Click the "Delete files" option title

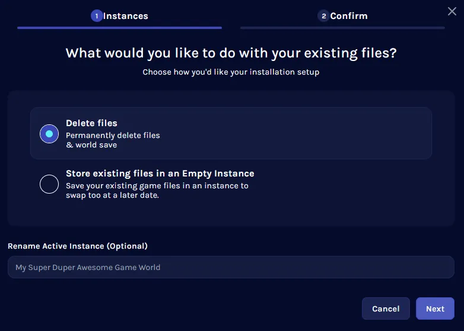[x=91, y=123]
